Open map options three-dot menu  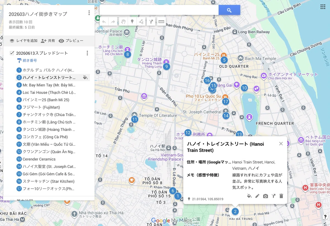[x=89, y=13]
